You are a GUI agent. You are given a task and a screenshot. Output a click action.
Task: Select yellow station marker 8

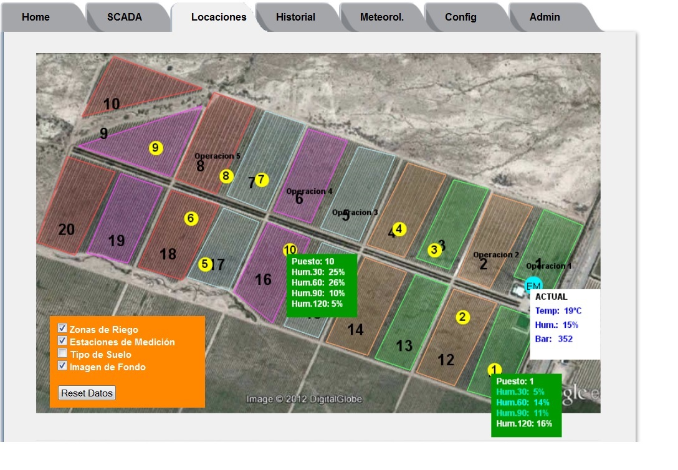tap(226, 176)
